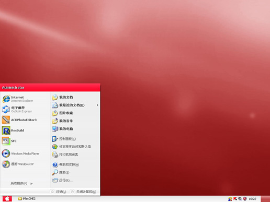Open the Tour Windows XP icon
This screenshot has width=270, height=202.
pyautogui.click(x=6, y=164)
